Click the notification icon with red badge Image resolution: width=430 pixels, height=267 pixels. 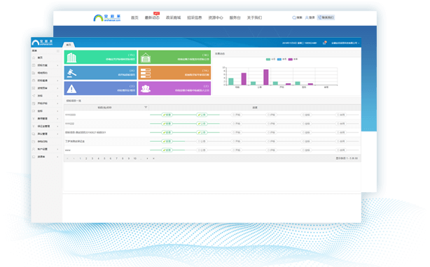pos(324,43)
